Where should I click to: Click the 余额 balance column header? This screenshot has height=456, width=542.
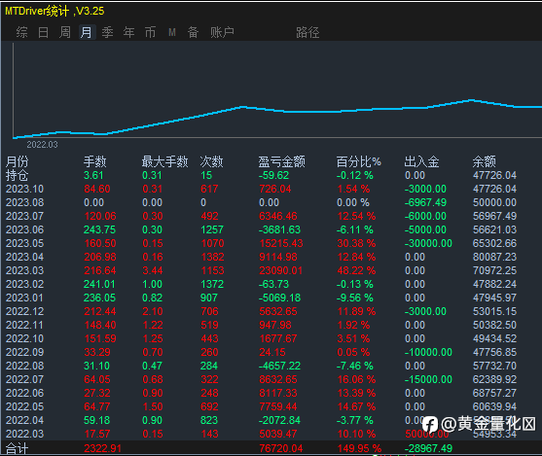pyautogui.click(x=484, y=161)
